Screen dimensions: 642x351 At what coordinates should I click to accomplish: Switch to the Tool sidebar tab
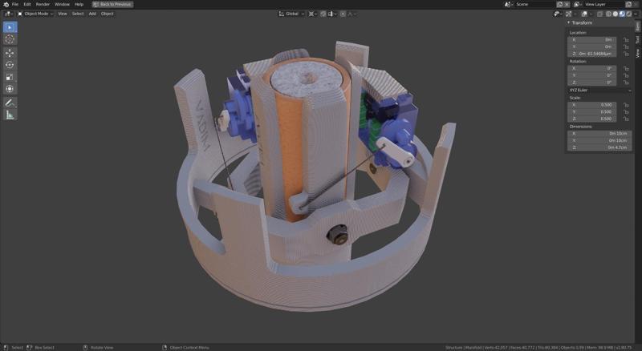pyautogui.click(x=637, y=39)
